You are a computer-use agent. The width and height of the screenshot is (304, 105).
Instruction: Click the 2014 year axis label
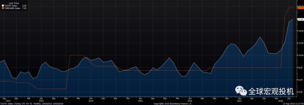[91, 101]
